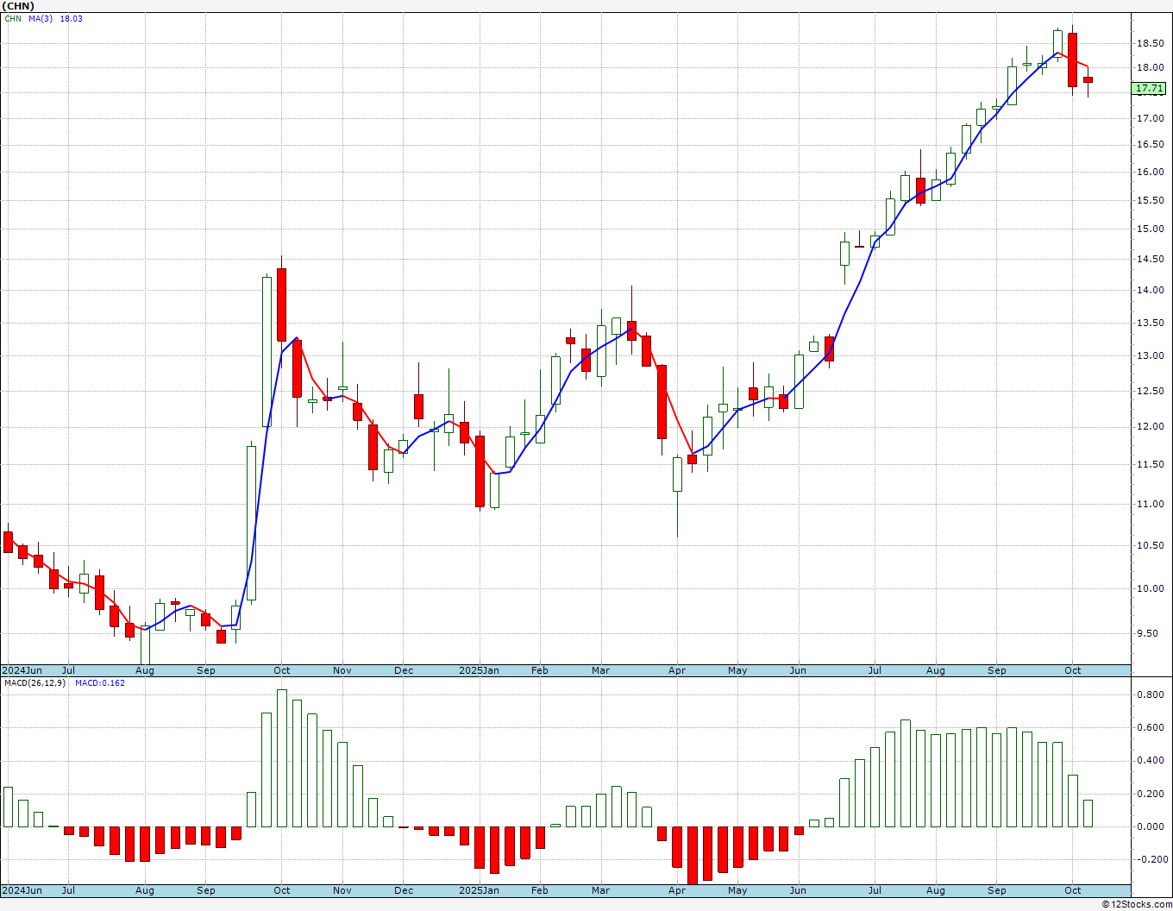Screen dimensions: 1173x911
Task: Click the 16.00 price axis label
Action: [x=1149, y=173]
